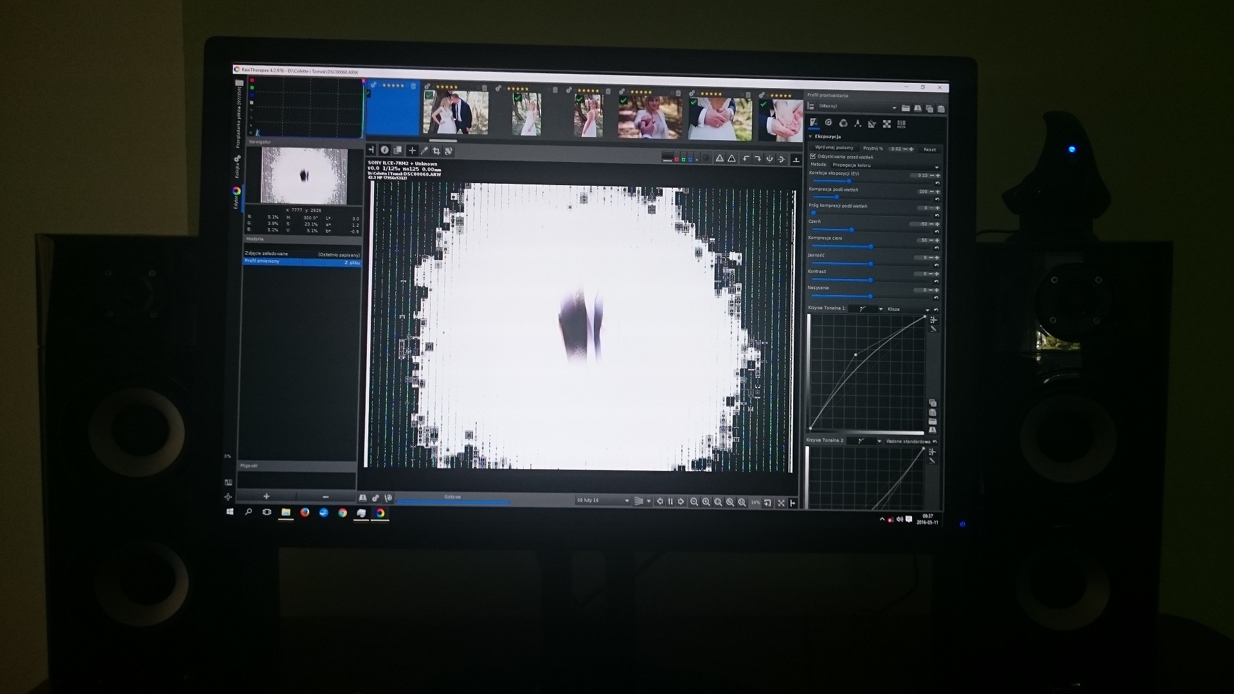
Task: Switch to the Exposure tab icon
Action: 814,123
